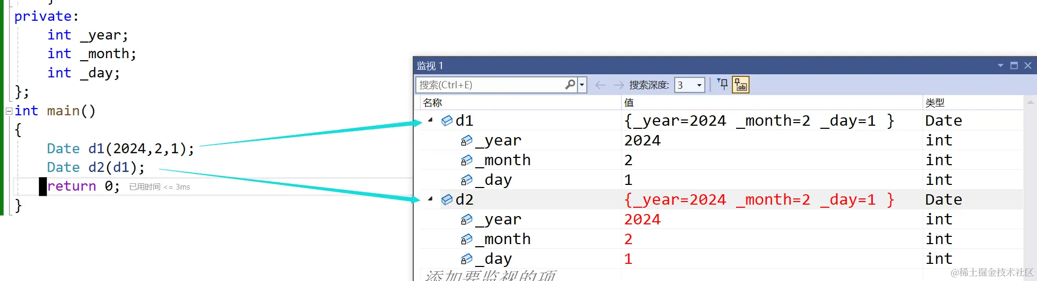Screen dimensions: 1037x281
Task: Click the search magnifier icon in Watch window
Action: click(x=570, y=85)
